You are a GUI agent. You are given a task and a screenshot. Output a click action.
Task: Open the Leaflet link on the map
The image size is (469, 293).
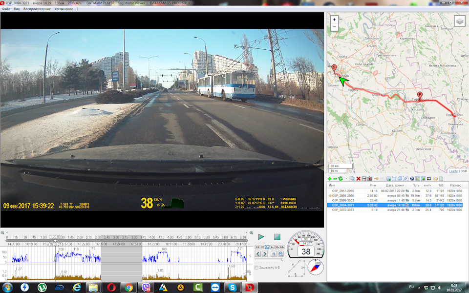point(453,171)
